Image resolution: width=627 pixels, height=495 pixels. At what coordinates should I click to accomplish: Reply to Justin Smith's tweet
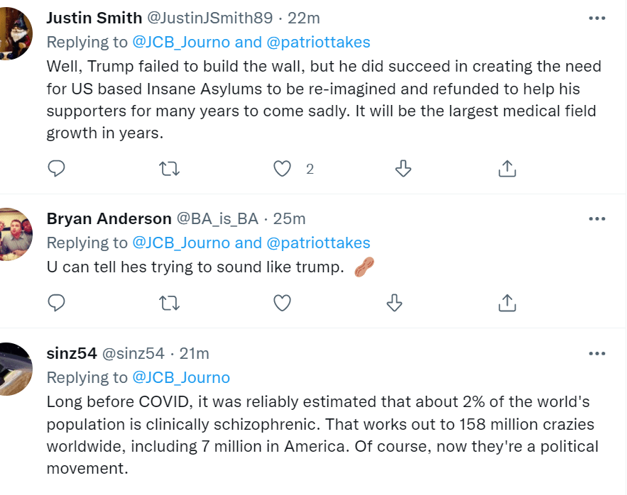(x=56, y=168)
